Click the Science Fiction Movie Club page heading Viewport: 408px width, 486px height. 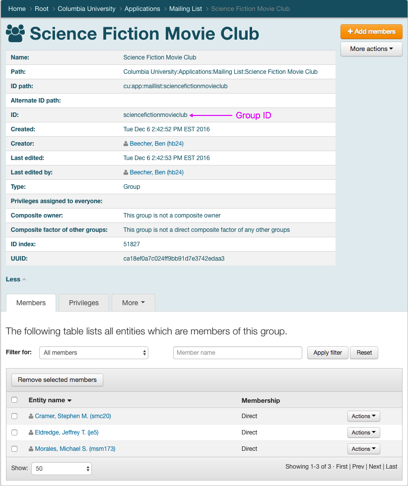click(x=144, y=34)
